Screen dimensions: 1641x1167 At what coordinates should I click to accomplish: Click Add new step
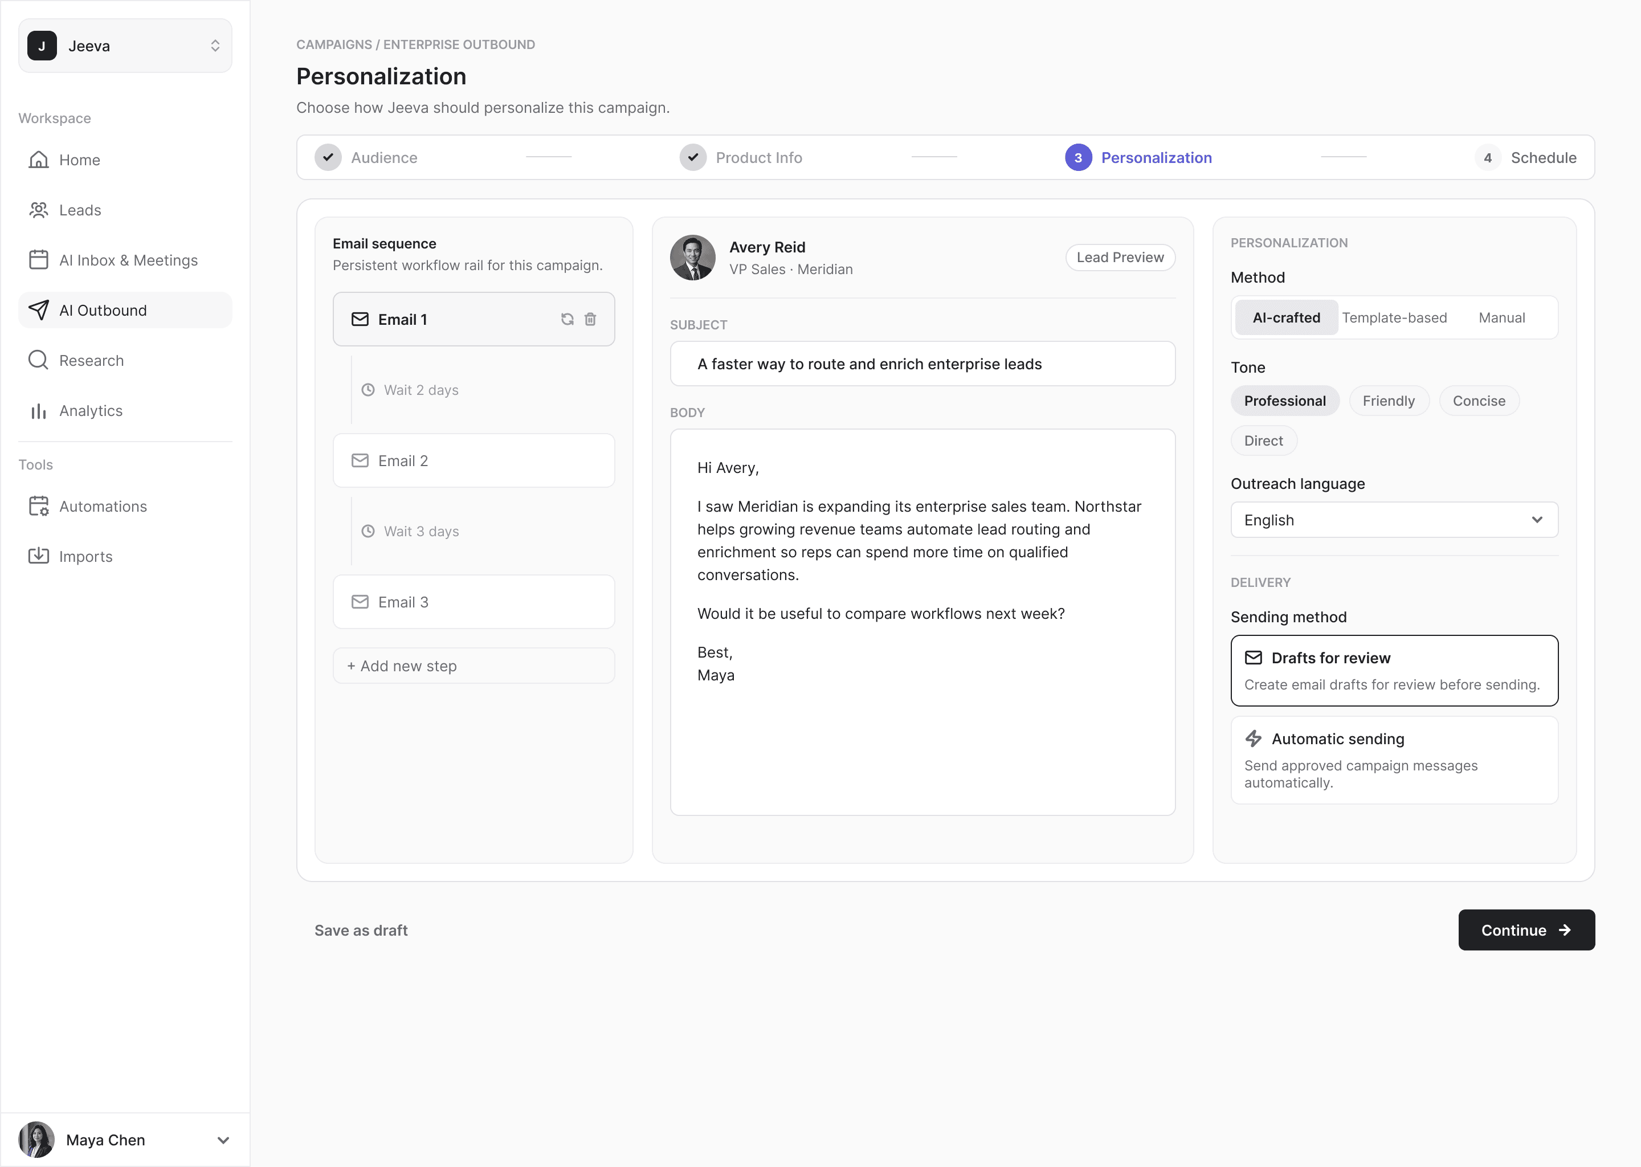click(x=473, y=666)
